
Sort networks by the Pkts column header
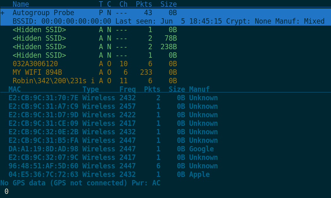tap(144, 4)
